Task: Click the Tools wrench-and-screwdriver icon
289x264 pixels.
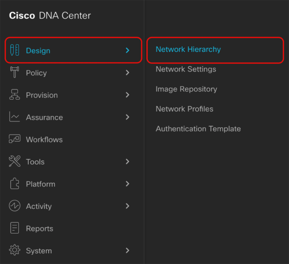Action: 15,161
